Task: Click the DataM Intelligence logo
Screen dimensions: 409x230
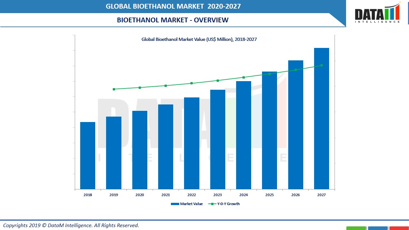Action: [x=377, y=13]
